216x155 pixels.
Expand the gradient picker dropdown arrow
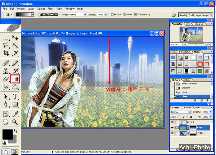[x=32, y=15]
